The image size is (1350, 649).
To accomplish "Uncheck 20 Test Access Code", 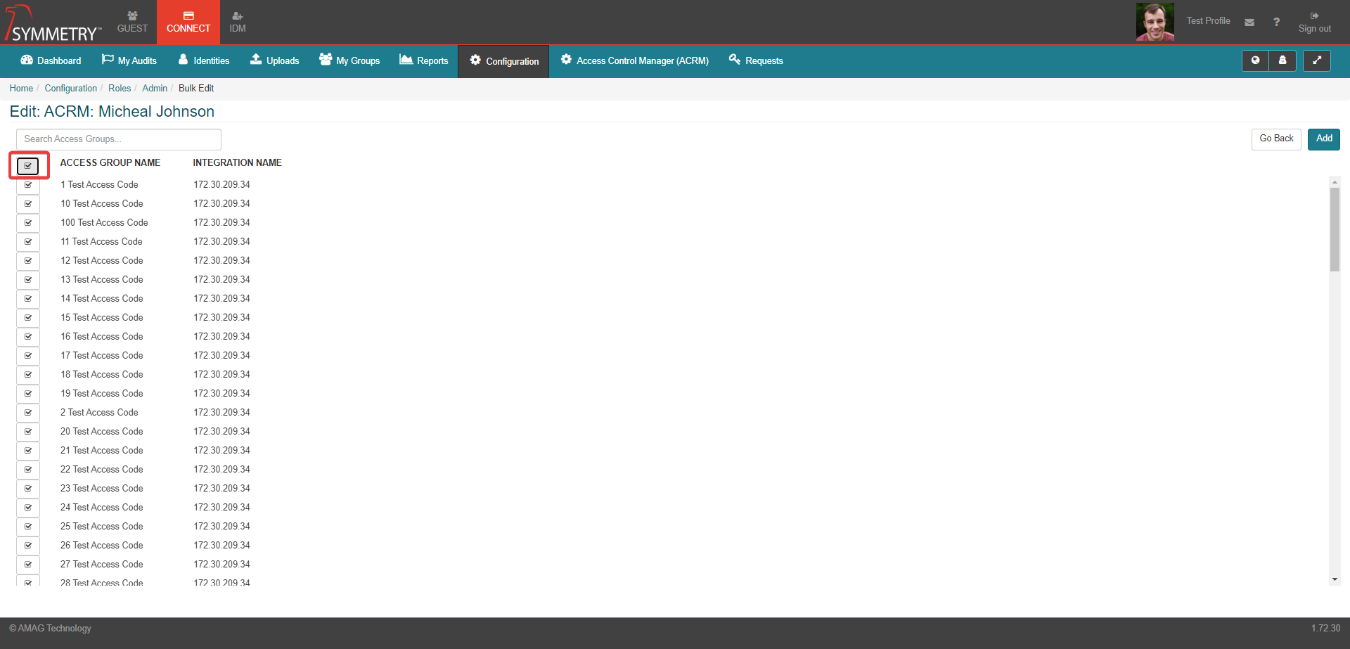I will pos(28,432).
